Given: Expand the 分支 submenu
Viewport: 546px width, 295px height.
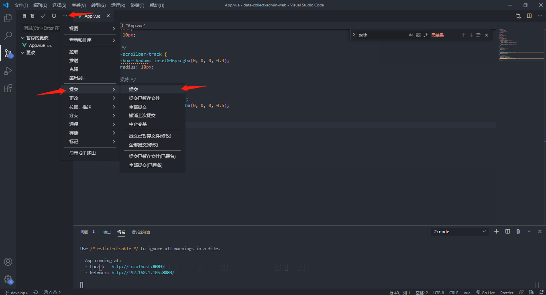Looking at the screenshot, I should pos(90,115).
